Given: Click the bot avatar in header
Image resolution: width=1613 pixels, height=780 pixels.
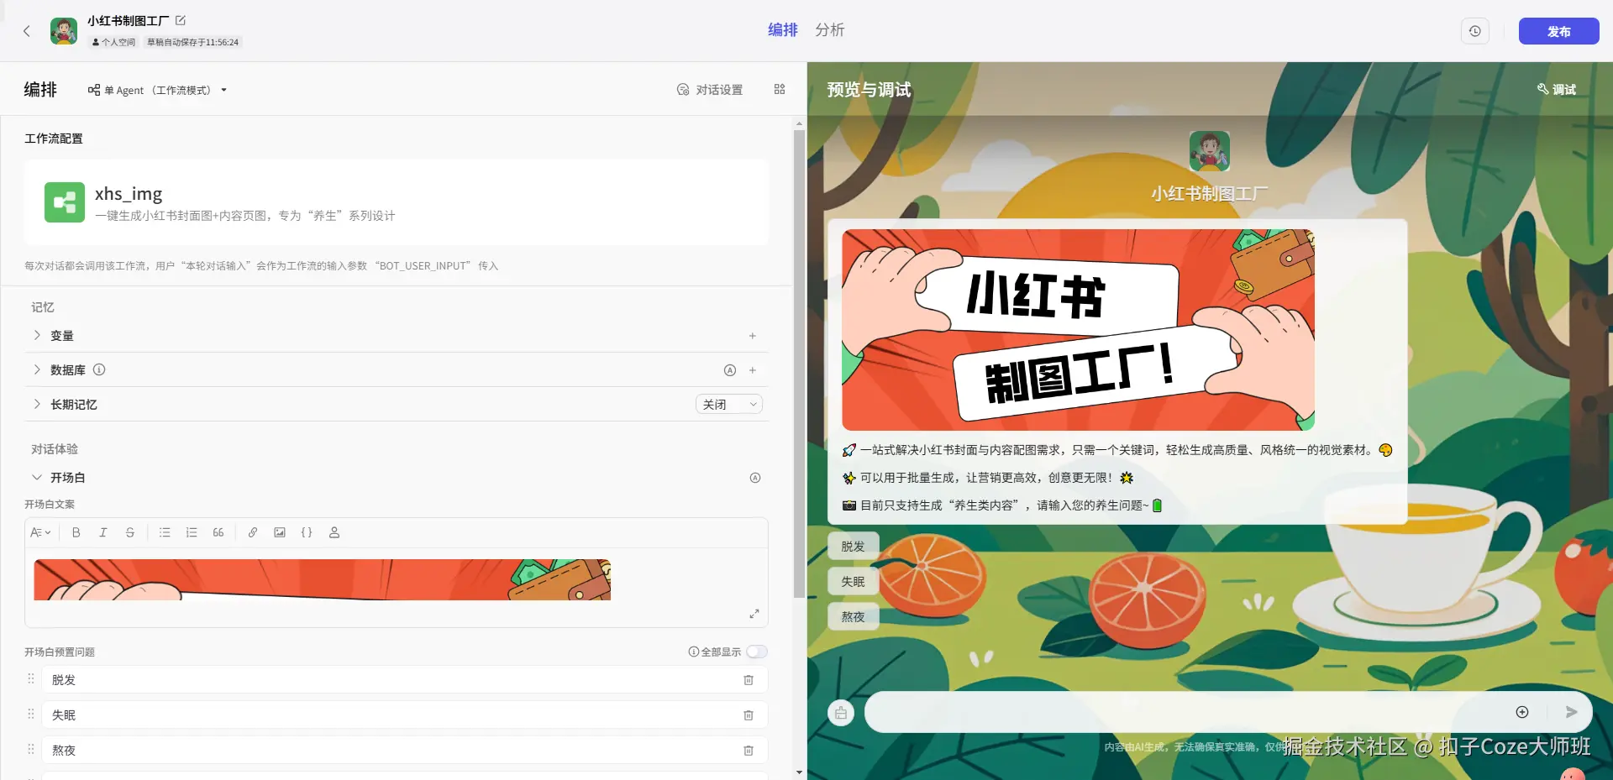Looking at the screenshot, I should [x=64, y=31].
